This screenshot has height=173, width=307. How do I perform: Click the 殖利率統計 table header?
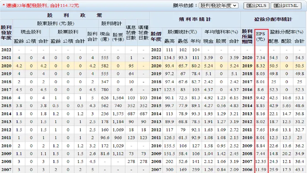[195, 19]
